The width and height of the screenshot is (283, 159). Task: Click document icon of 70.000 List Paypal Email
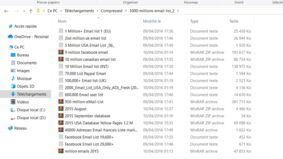61,73
